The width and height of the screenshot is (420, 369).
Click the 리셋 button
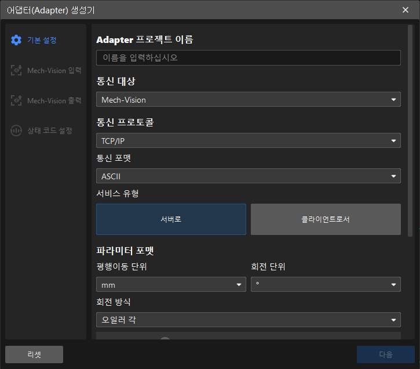click(34, 354)
